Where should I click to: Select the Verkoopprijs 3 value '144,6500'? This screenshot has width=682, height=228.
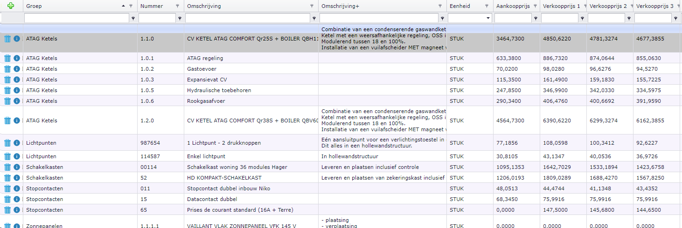click(649, 210)
